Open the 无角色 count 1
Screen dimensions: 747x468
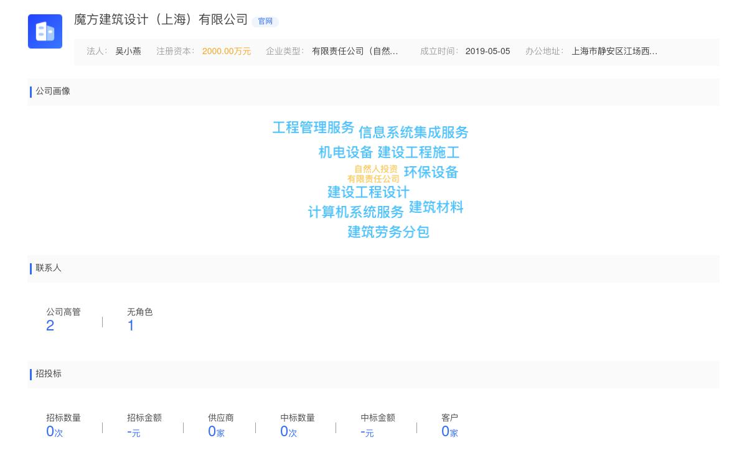point(131,326)
